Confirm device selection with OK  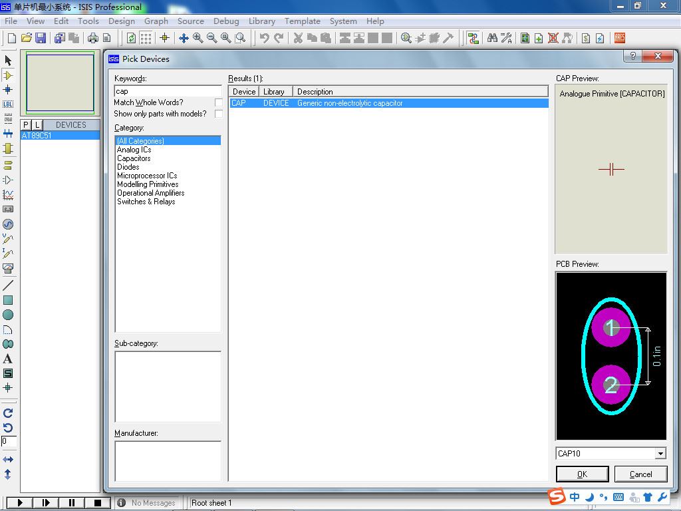[x=583, y=474]
